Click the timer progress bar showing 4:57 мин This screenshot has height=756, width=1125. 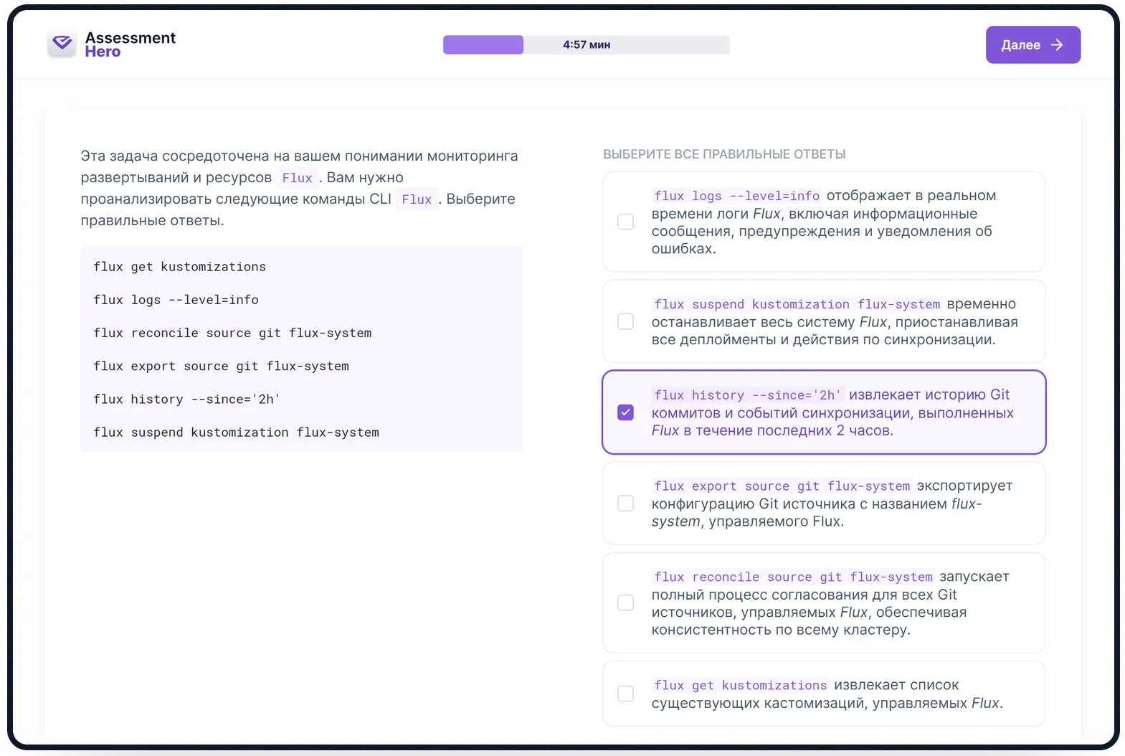click(587, 44)
